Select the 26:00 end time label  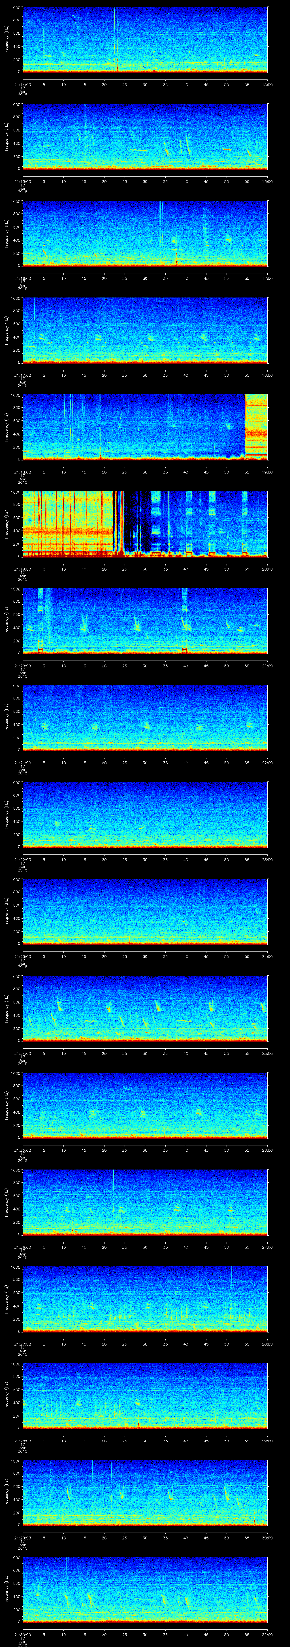pos(267,1150)
